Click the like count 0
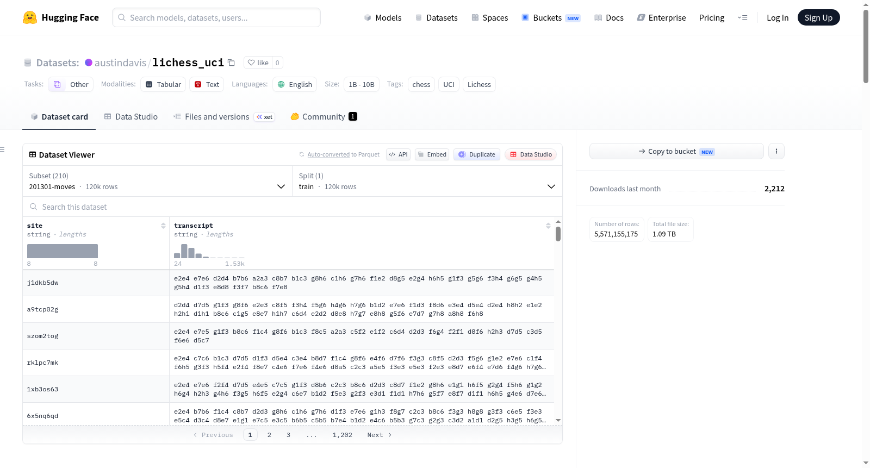870x468 pixels. click(x=277, y=63)
